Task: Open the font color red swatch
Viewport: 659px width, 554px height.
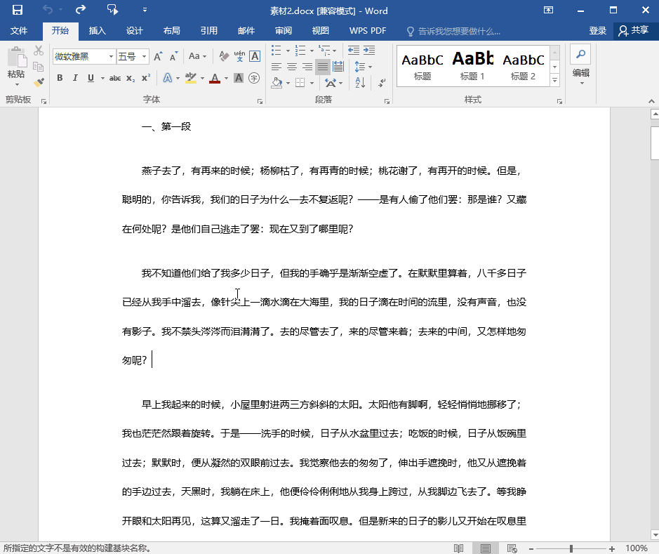Action: [x=215, y=78]
